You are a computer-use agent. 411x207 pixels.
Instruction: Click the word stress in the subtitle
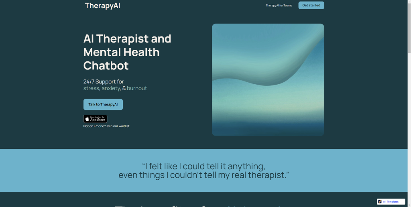click(91, 88)
